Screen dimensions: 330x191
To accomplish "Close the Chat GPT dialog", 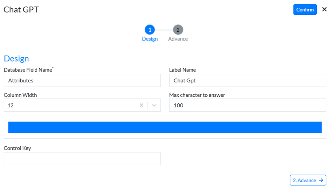I will pos(324,9).
